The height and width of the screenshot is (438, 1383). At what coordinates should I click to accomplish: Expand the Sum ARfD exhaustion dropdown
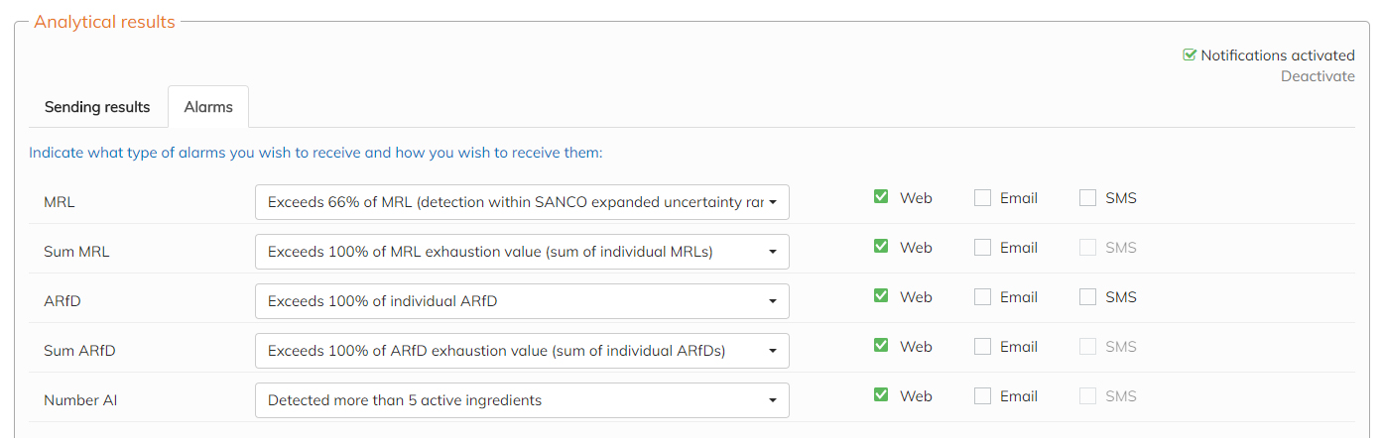pos(522,351)
